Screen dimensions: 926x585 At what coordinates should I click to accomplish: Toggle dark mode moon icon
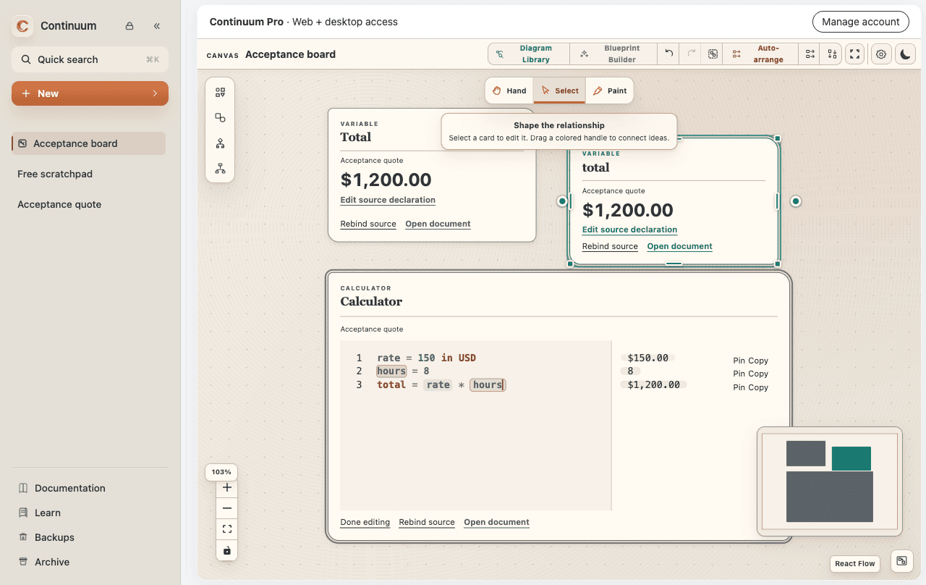click(x=905, y=54)
